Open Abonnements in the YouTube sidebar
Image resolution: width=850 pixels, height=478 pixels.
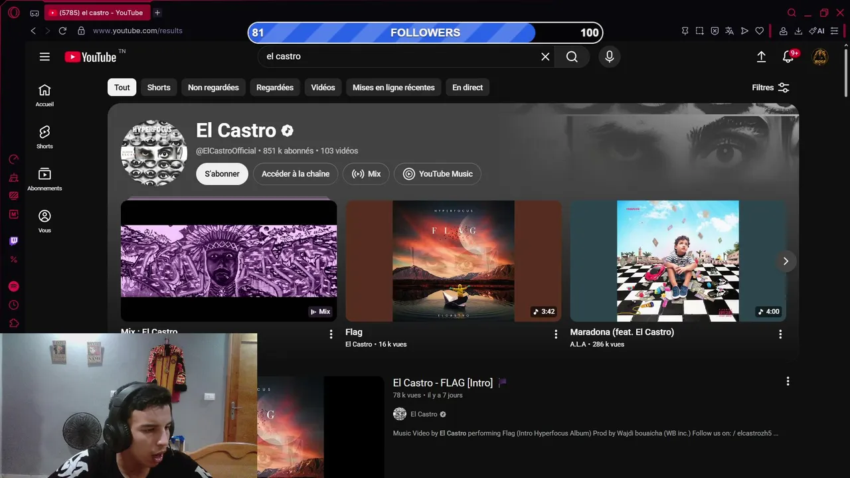pos(44,179)
